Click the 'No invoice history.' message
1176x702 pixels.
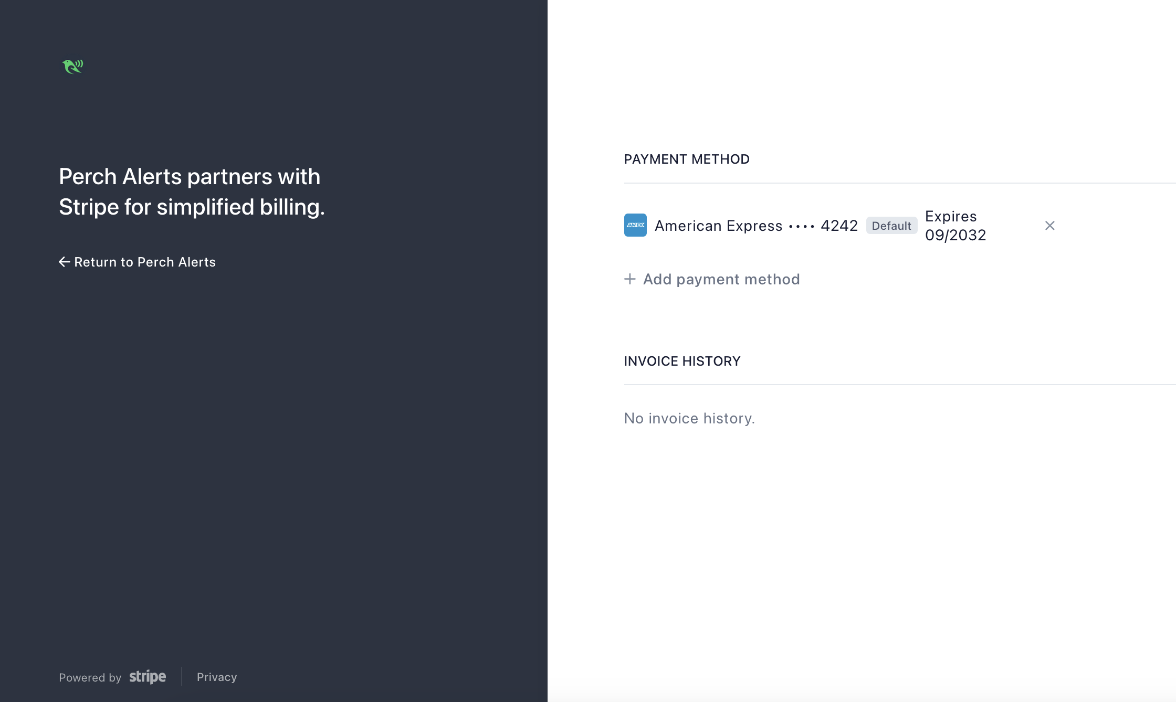point(689,418)
